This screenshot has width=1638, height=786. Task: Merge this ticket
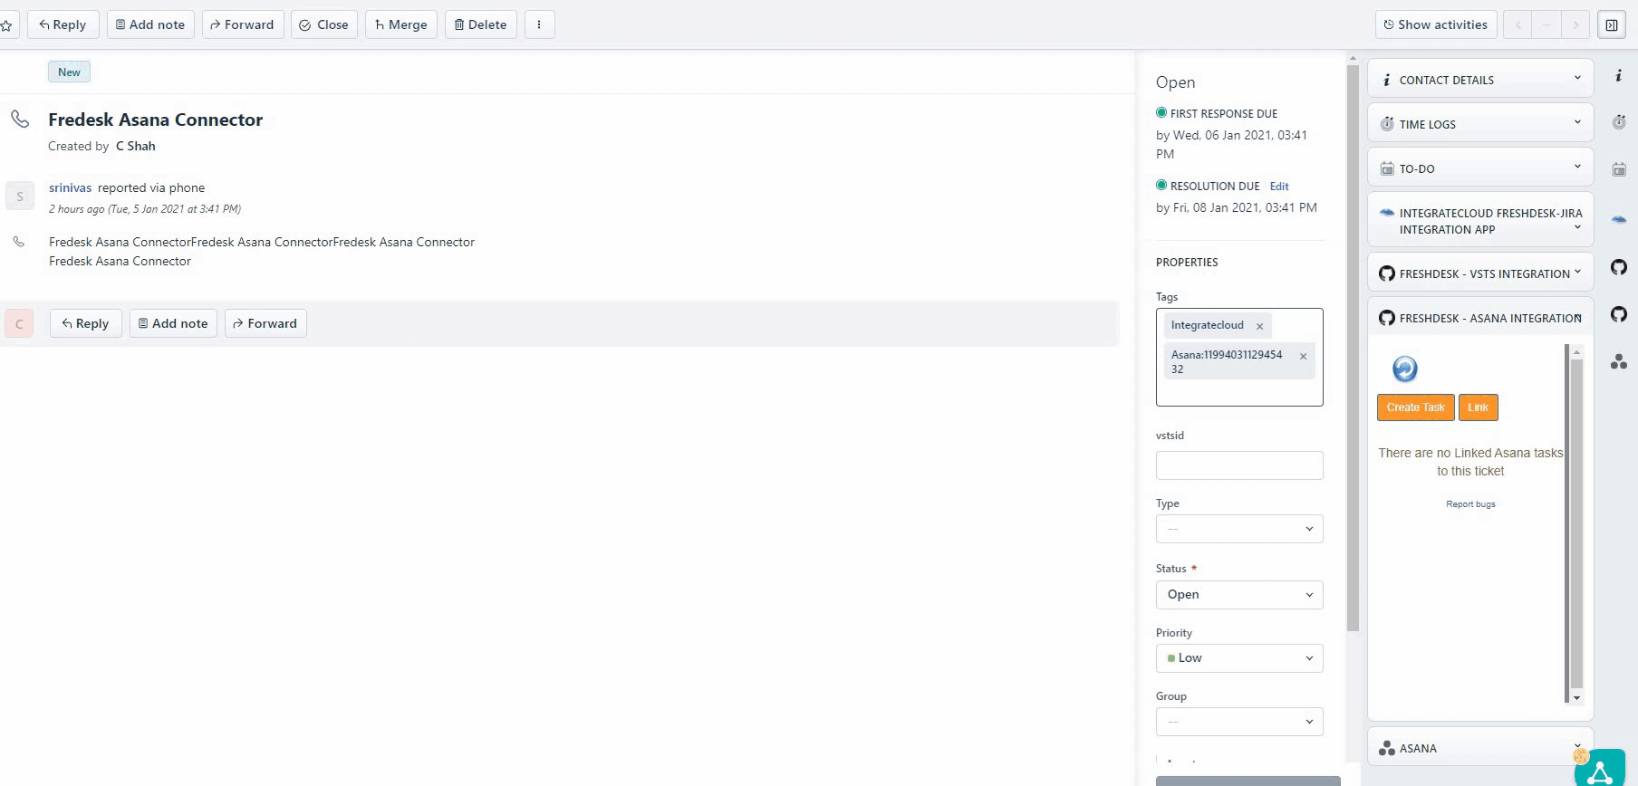pos(401,24)
